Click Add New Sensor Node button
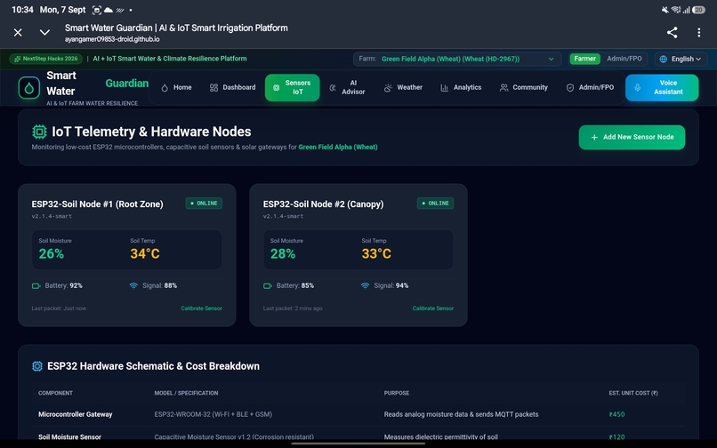The width and height of the screenshot is (717, 448). [x=632, y=137]
